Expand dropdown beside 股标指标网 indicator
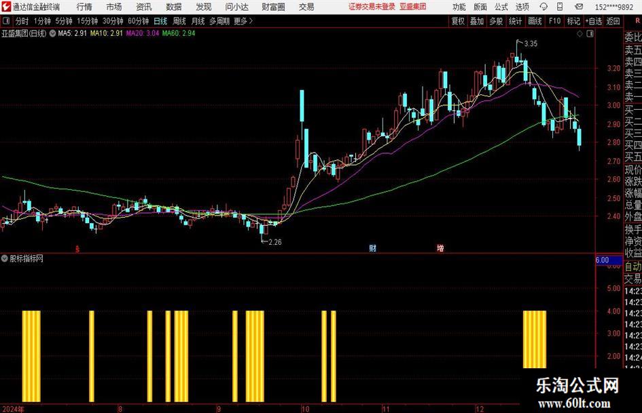This screenshot has height=413, width=642. pos(5,258)
